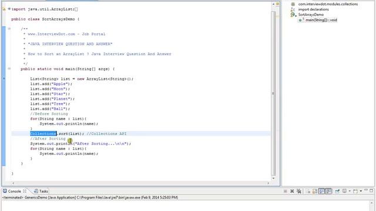The image size is (376, 211).
Task: Toggle Show Console When Standard Out Changes
Action: [x=321, y=191]
